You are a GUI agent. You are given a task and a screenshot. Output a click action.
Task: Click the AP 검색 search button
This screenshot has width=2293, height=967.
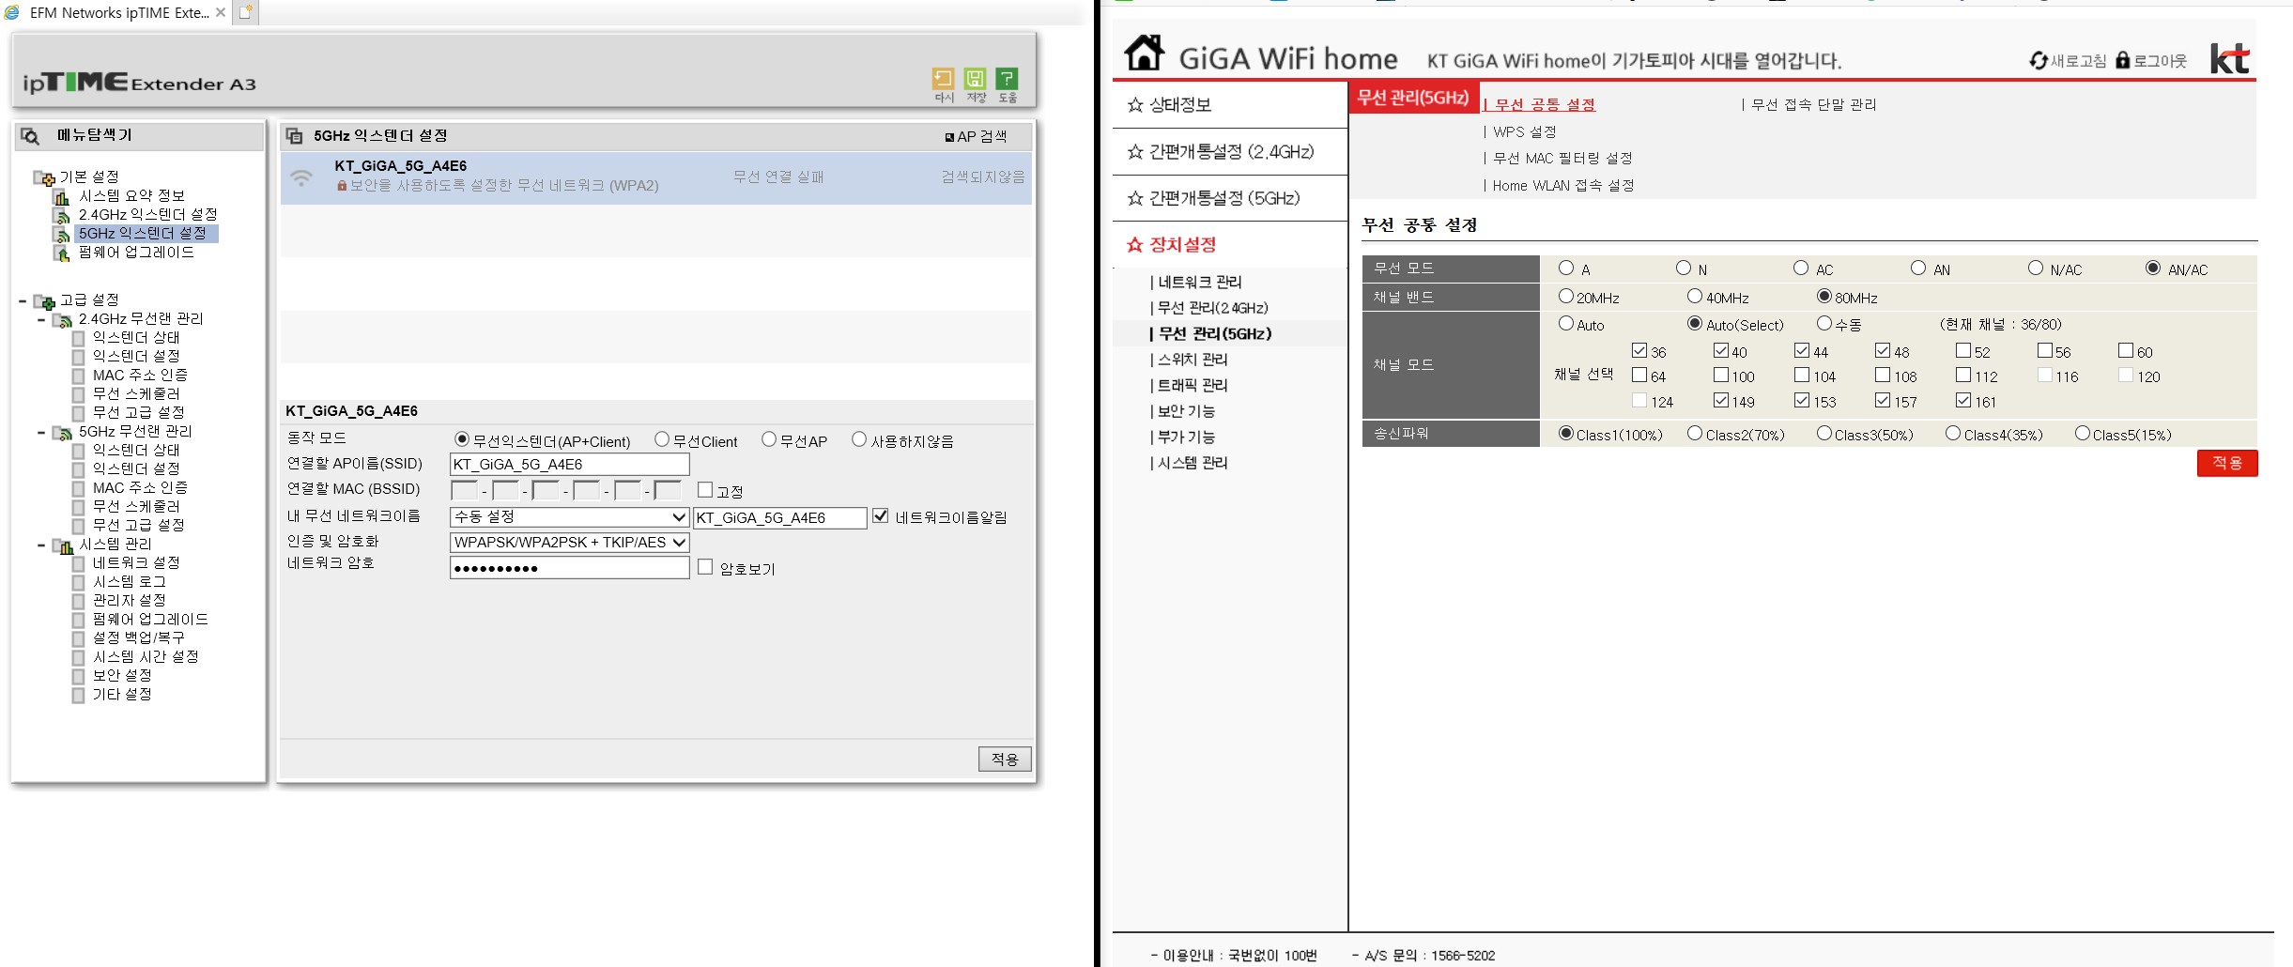[x=976, y=137]
